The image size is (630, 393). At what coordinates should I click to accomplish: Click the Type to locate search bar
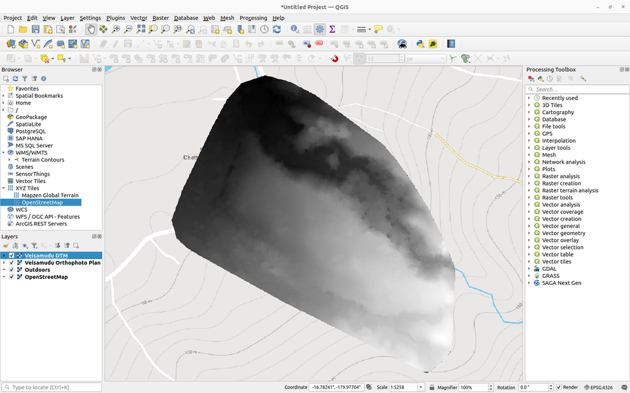click(52, 387)
